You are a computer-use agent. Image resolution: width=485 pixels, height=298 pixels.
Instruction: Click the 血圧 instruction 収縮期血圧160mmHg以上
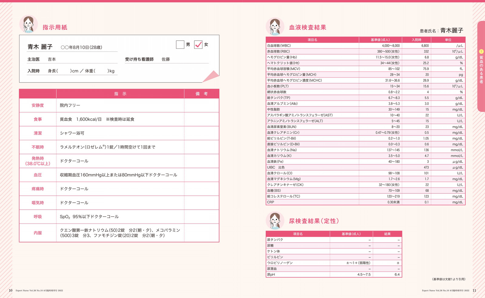pos(119,175)
